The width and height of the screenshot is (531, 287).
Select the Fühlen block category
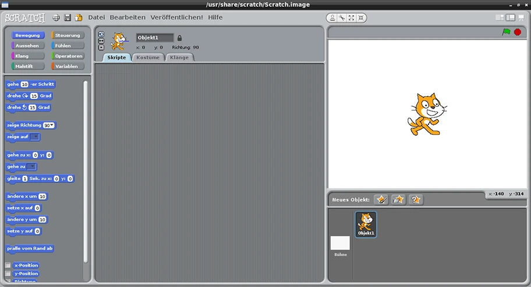click(x=68, y=46)
